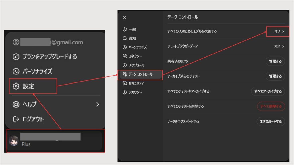The width and height of the screenshot is (294, 165).
Task: Click the ログアウト exit arrow icon
Action: tap(16, 119)
